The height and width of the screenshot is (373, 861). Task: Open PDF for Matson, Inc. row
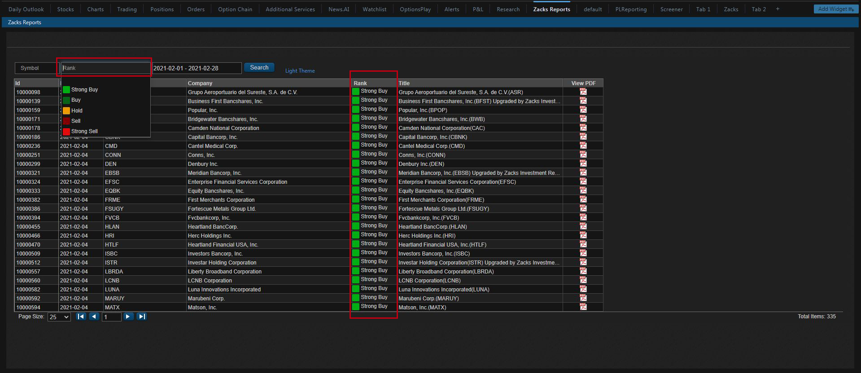click(x=583, y=307)
